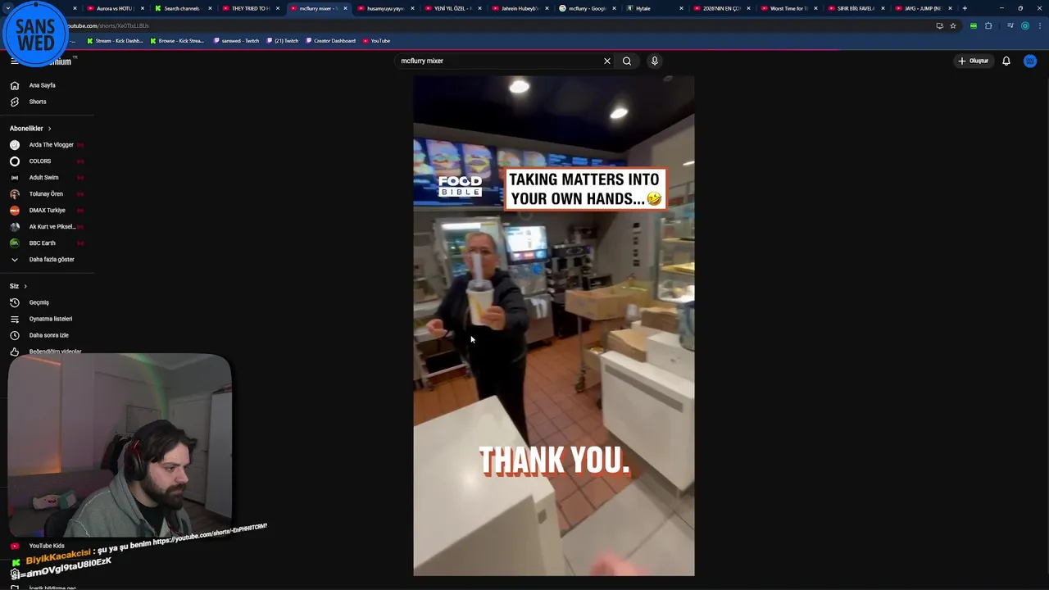This screenshot has height=590, width=1049.
Task: Switch to SIFIR BİRİ FAVELA tab
Action: click(856, 8)
